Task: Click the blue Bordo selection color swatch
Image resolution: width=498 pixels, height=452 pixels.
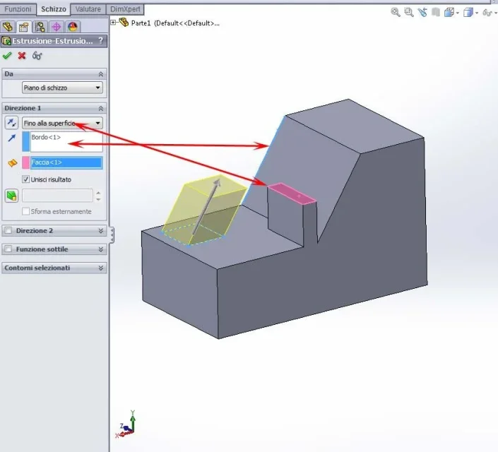Action: click(x=25, y=141)
